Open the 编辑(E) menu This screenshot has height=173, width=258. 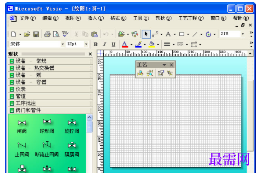pos(51,18)
